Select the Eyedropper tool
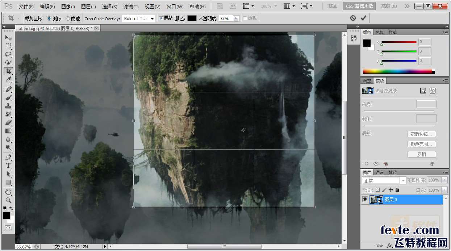 [x=8, y=79]
